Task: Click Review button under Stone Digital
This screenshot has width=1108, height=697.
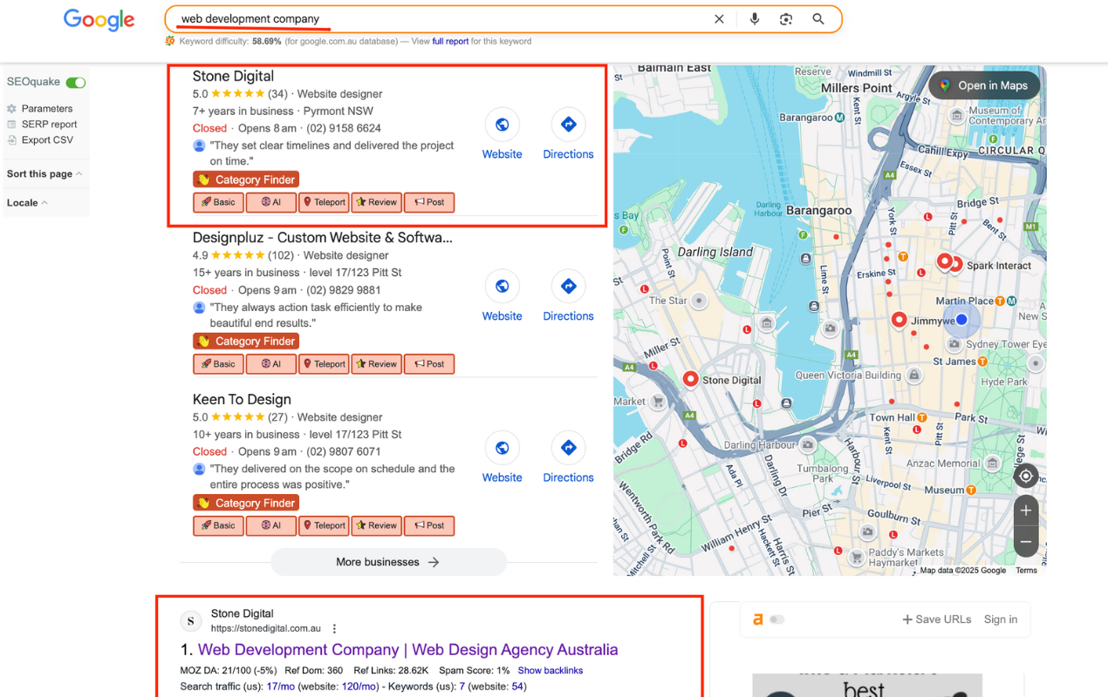Action: (x=377, y=202)
